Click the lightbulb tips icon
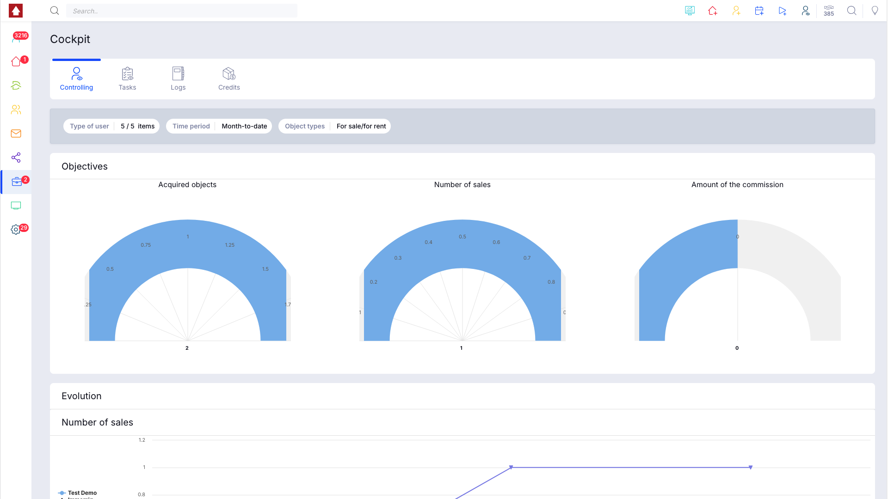The image size is (888, 499). 875,11
